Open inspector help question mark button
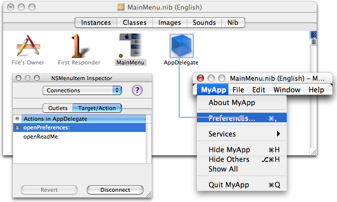The image size is (337, 202). tap(137, 90)
